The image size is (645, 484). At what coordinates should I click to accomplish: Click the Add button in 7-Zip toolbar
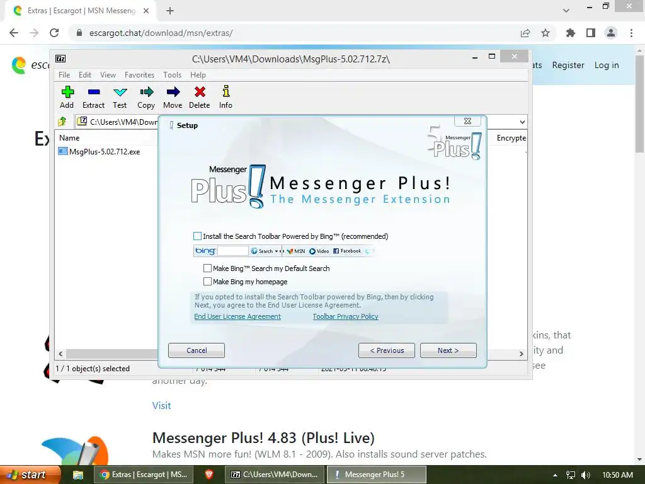pyautogui.click(x=67, y=97)
